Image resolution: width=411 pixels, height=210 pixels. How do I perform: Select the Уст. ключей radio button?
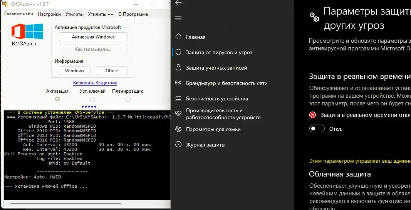[92, 100]
